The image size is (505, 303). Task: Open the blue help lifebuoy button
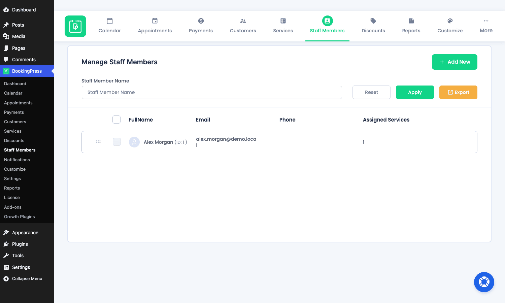pyautogui.click(x=484, y=282)
